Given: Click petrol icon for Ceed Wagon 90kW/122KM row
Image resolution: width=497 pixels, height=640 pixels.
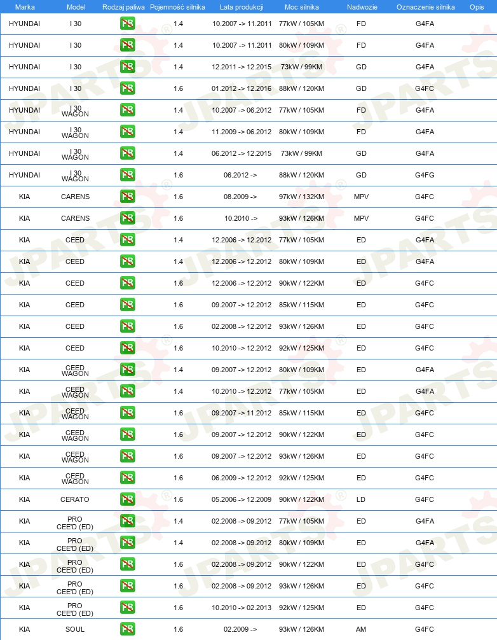Looking at the screenshot, I should 128,435.
